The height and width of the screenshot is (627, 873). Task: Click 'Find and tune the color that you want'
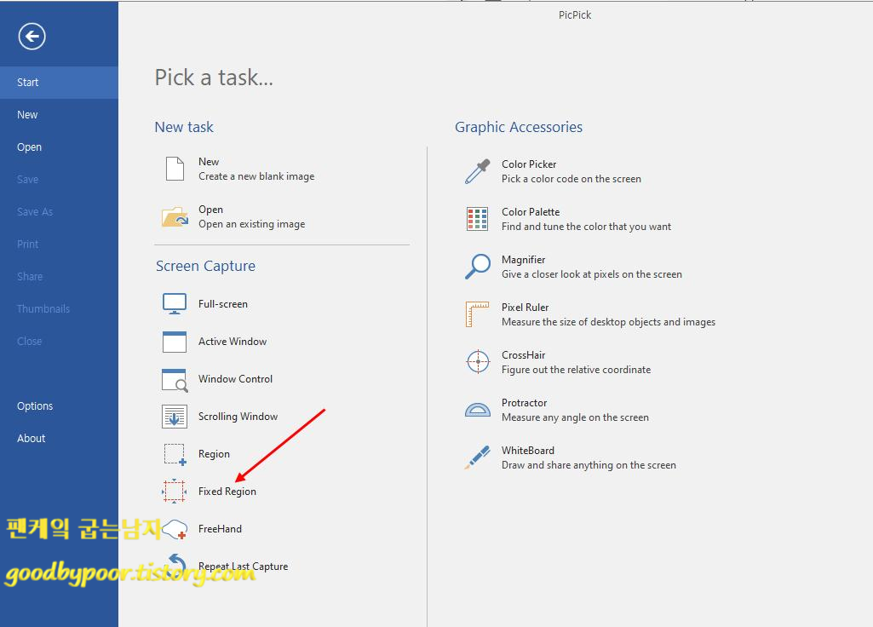pos(586,227)
